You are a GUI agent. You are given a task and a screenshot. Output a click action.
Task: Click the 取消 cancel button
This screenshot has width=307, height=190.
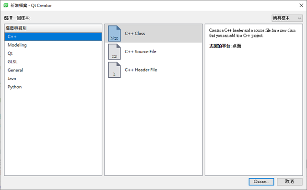[290, 181]
